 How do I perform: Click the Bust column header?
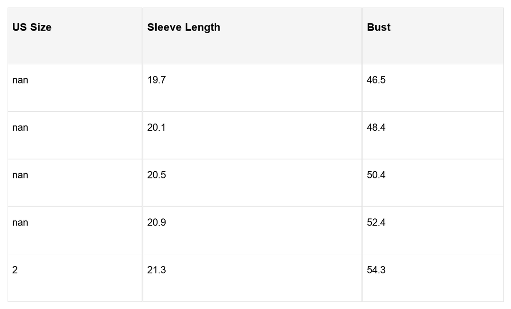tap(379, 27)
